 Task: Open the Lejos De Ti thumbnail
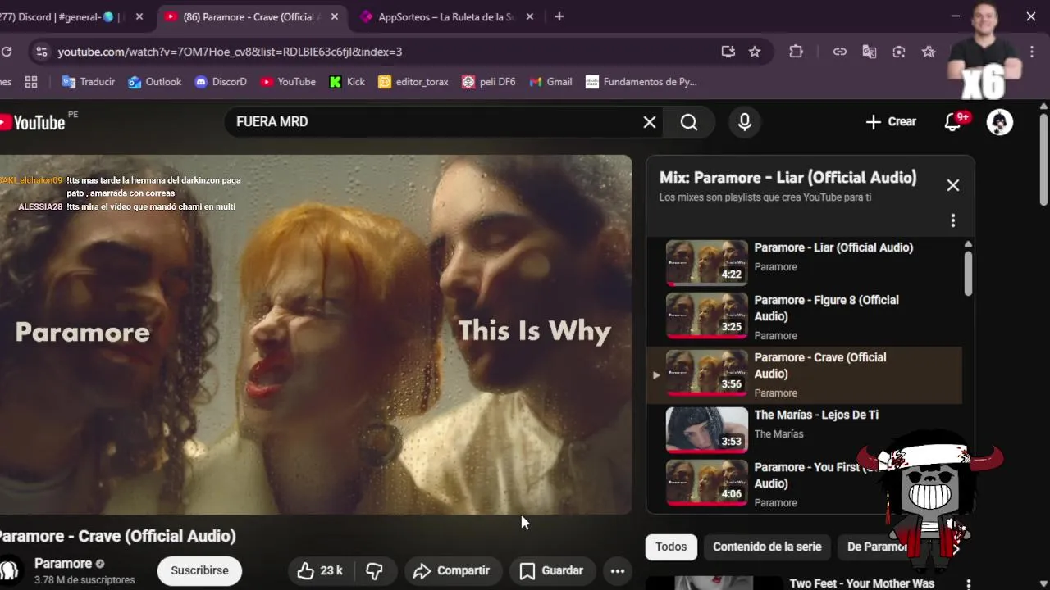click(x=706, y=429)
